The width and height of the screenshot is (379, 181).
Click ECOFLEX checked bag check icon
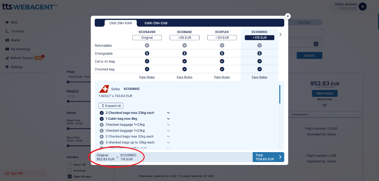click(x=222, y=69)
